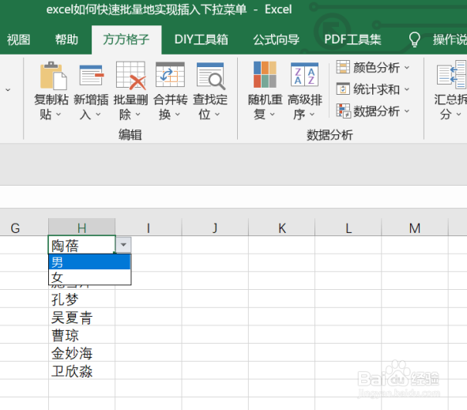This screenshot has height=410, width=467.
Task: Click the cell containing 陶蓓
Action: [82, 245]
